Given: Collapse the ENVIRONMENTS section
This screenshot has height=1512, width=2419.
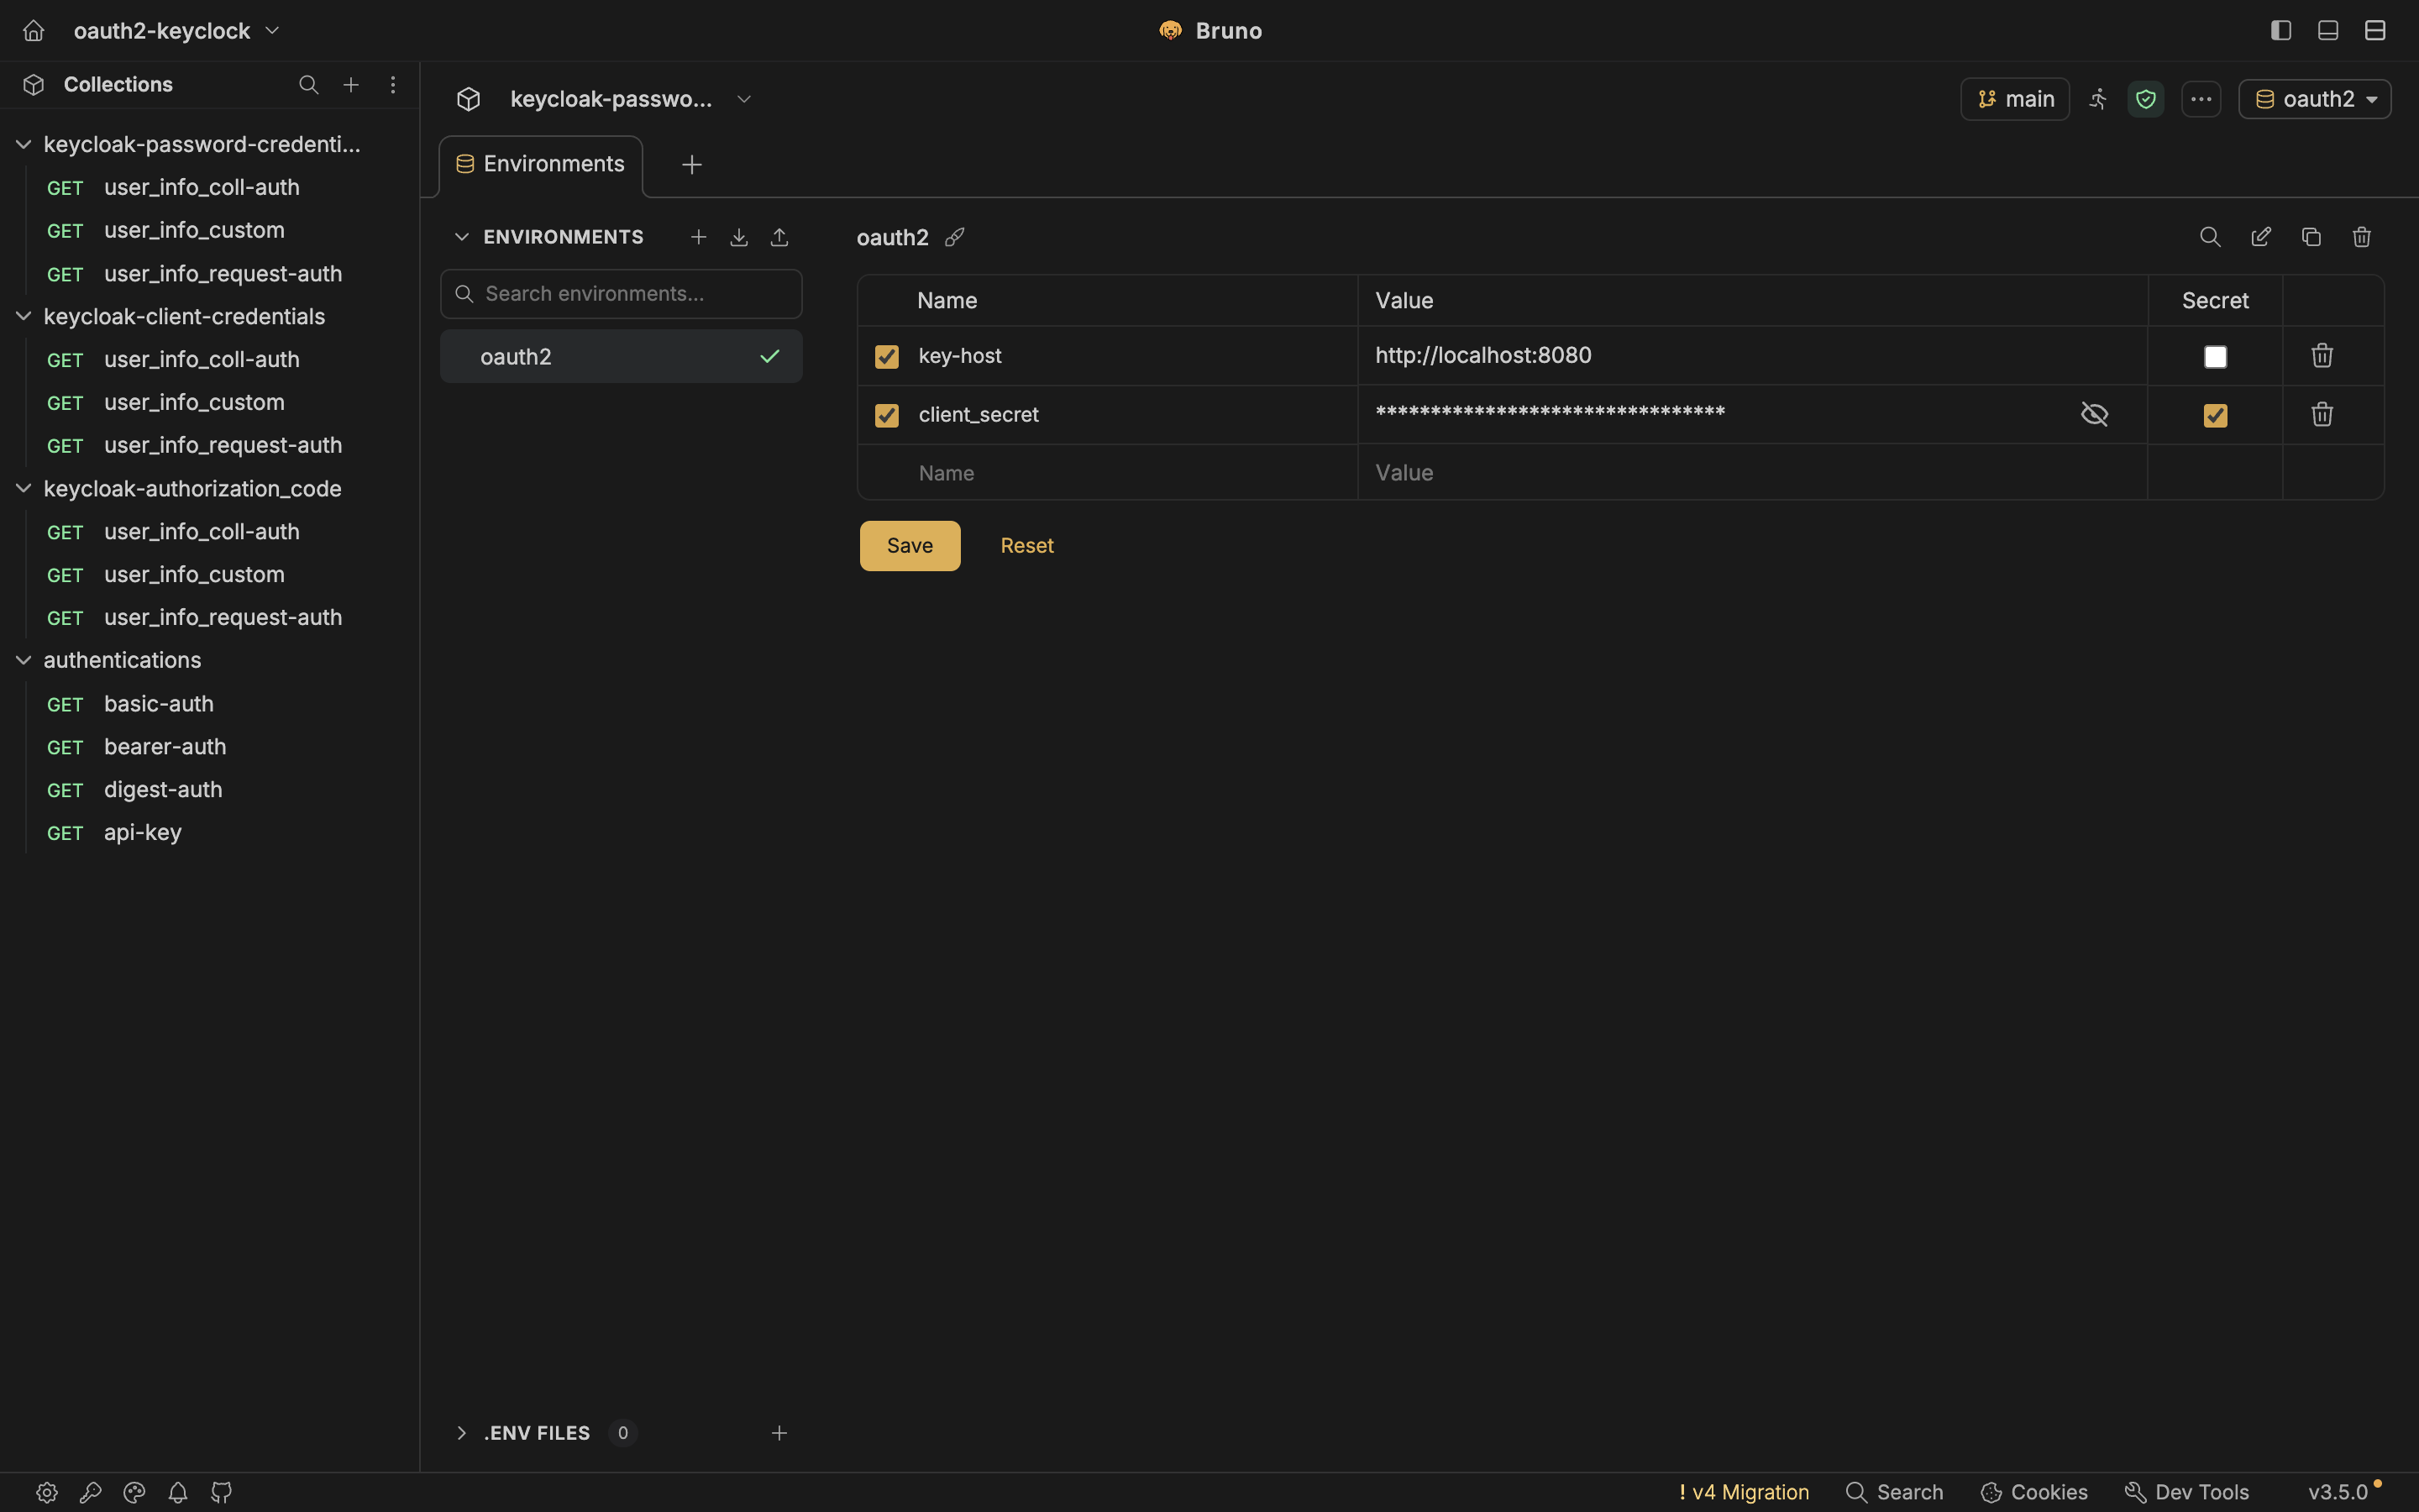Looking at the screenshot, I should (x=462, y=237).
